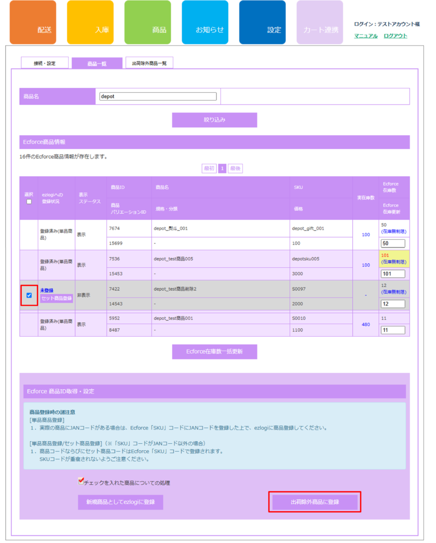436x543 pixels.
Task: Click the ログアウト link
Action: 395,36
